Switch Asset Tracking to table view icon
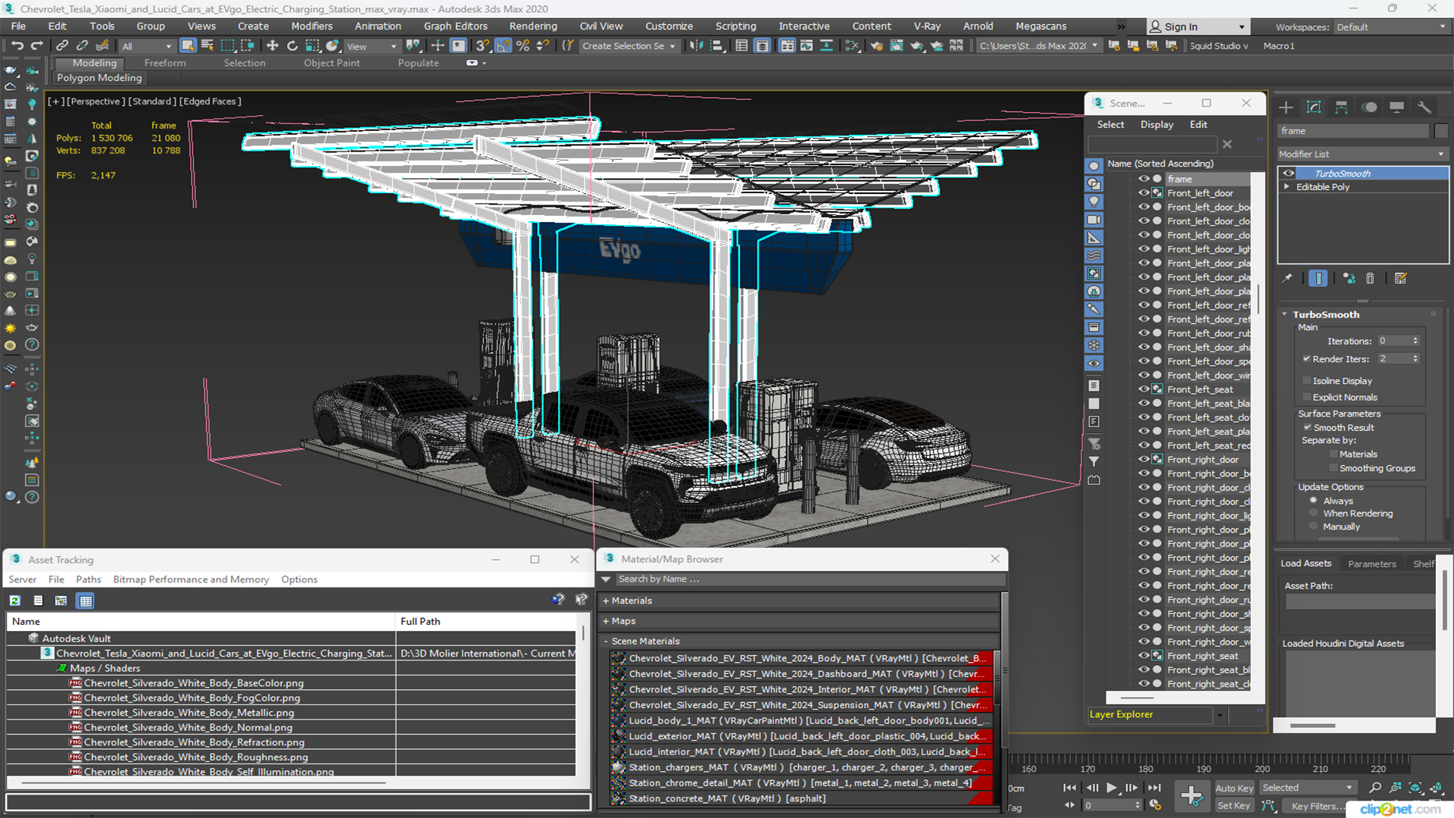This screenshot has height=818, width=1454. coord(86,601)
